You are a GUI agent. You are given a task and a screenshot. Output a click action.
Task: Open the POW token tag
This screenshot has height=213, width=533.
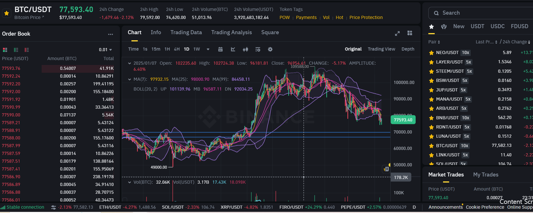[x=285, y=18]
